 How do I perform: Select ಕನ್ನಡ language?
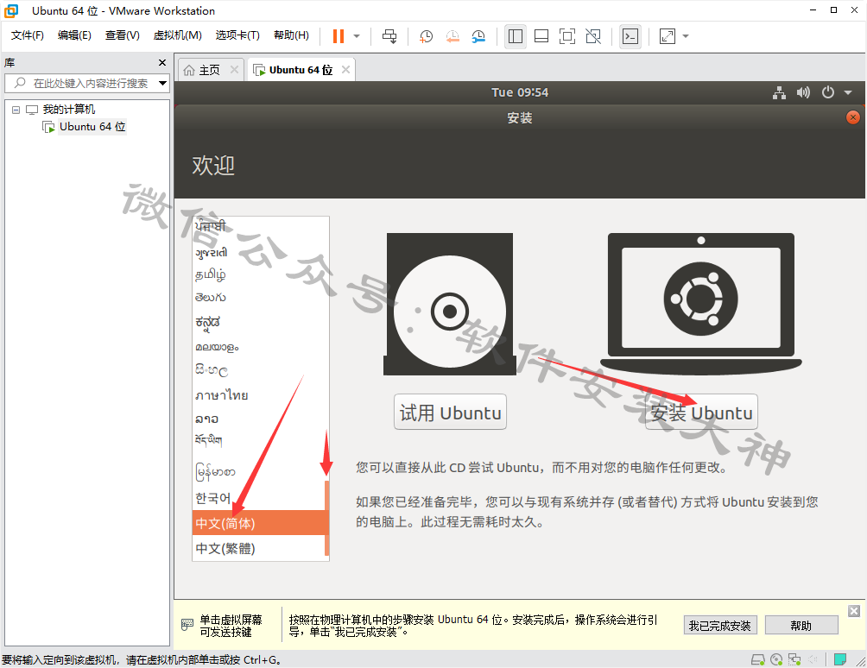pos(259,322)
